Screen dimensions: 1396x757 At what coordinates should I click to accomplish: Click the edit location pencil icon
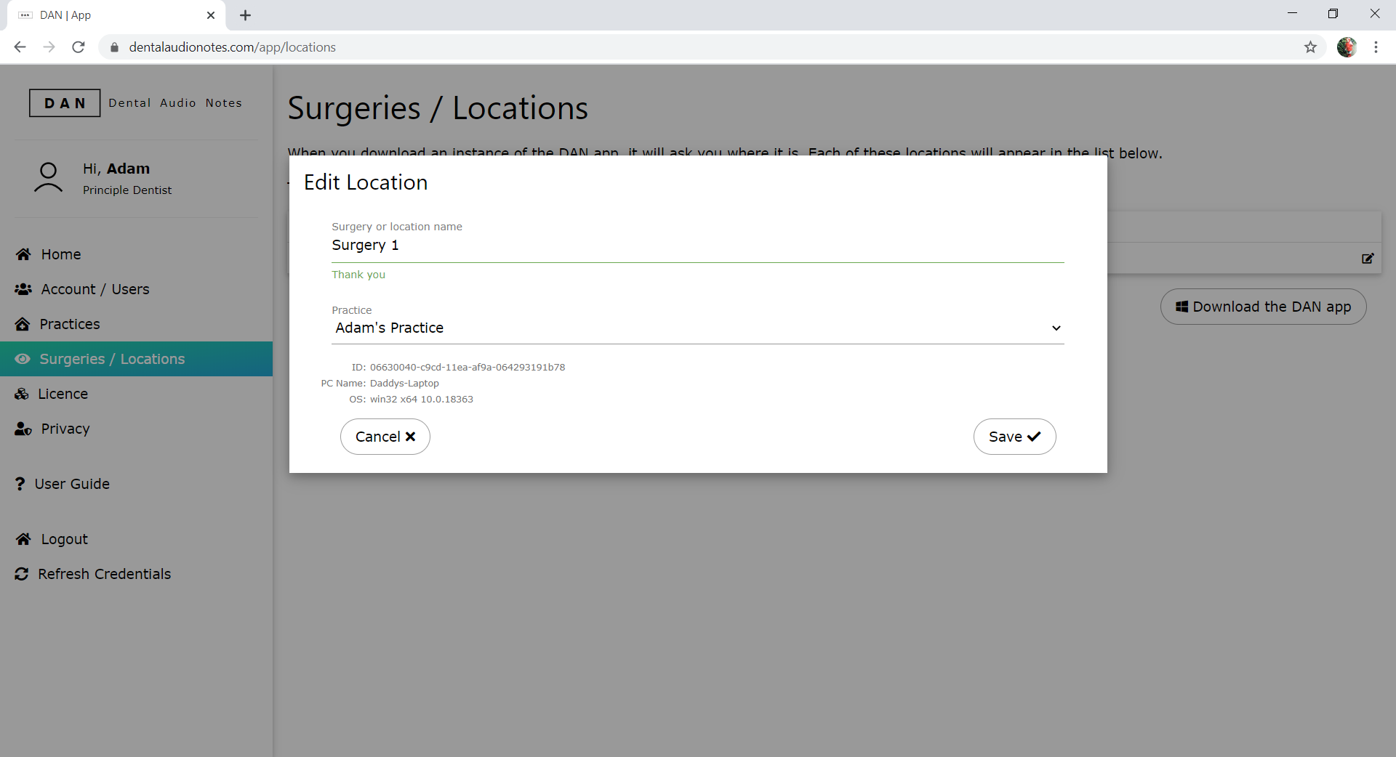coord(1367,259)
